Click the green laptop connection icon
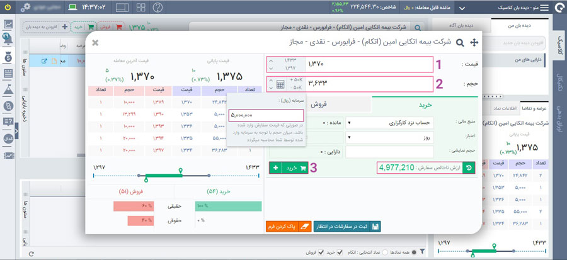This screenshot has height=260, width=567. (74, 7)
